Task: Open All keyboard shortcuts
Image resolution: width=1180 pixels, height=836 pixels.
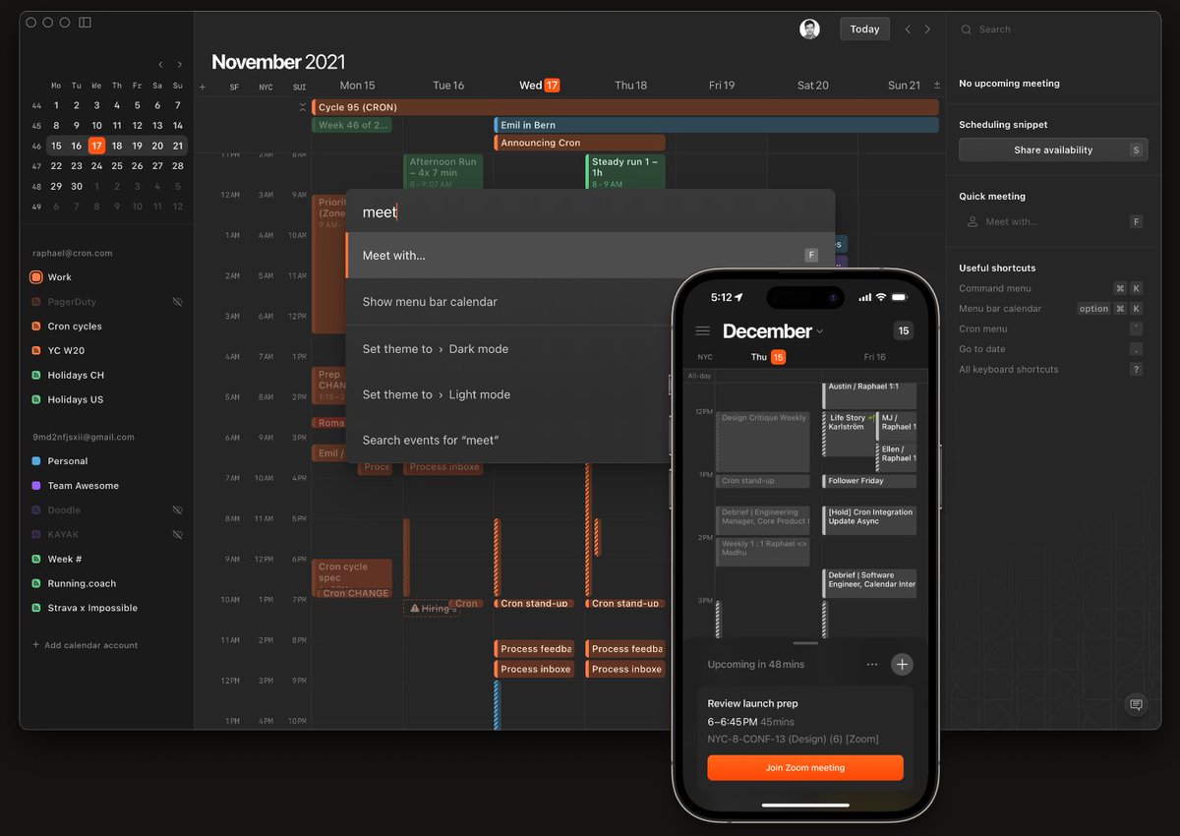Action: [1050, 370]
